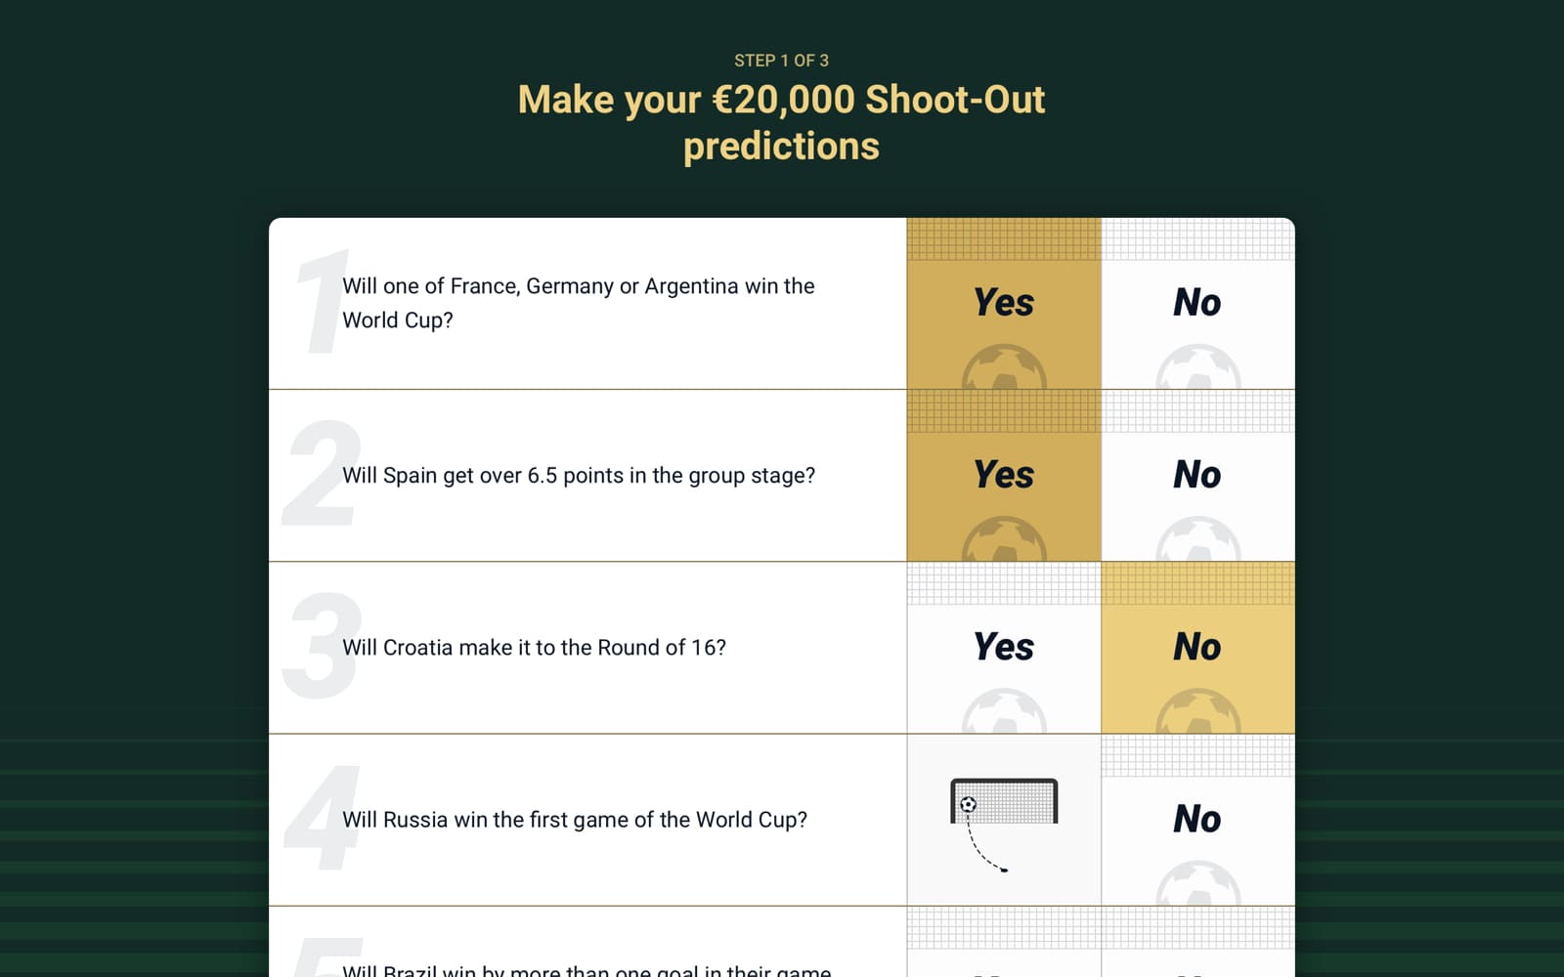Click the €20,000 Shoot-Out predictions heading
The image size is (1564, 977).
coord(781,122)
